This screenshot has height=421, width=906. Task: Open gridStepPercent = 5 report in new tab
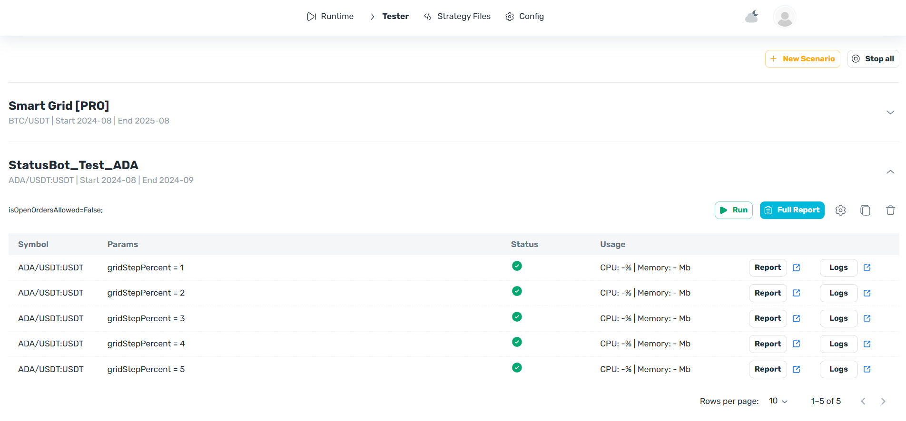click(796, 369)
